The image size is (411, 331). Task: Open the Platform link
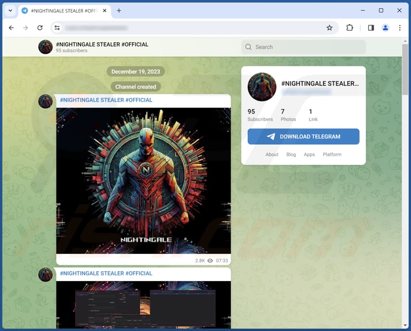tap(332, 155)
